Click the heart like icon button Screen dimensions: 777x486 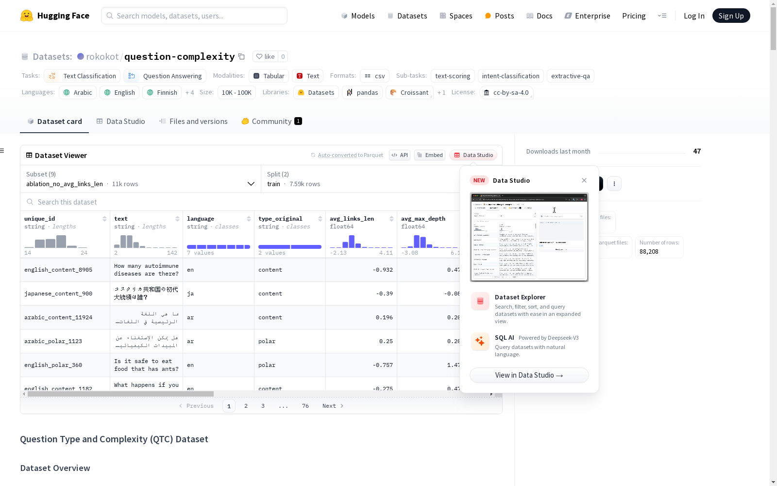coord(266,56)
